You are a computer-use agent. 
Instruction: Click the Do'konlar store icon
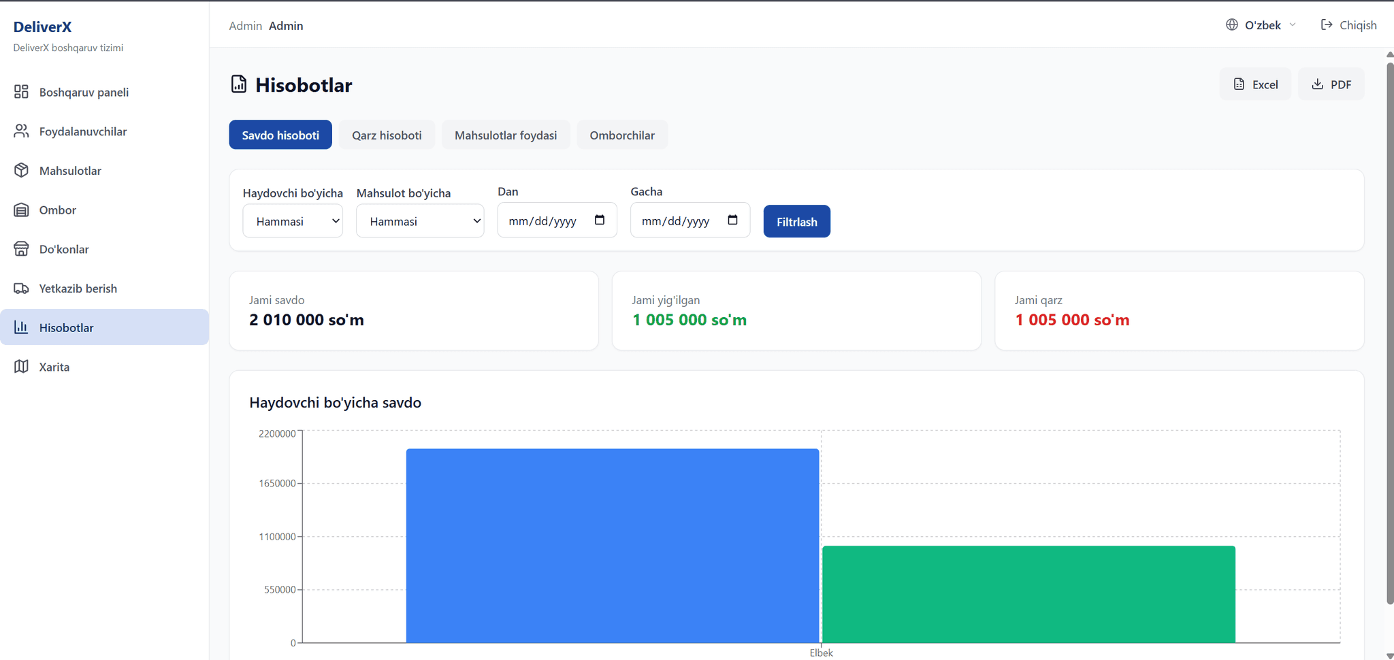(21, 249)
